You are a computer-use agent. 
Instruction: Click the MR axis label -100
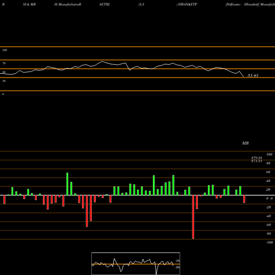click(x=269, y=243)
